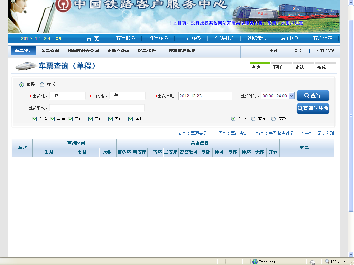Open the 行包服务 menu
The height and width of the screenshot is (265, 354).
tap(191, 38)
